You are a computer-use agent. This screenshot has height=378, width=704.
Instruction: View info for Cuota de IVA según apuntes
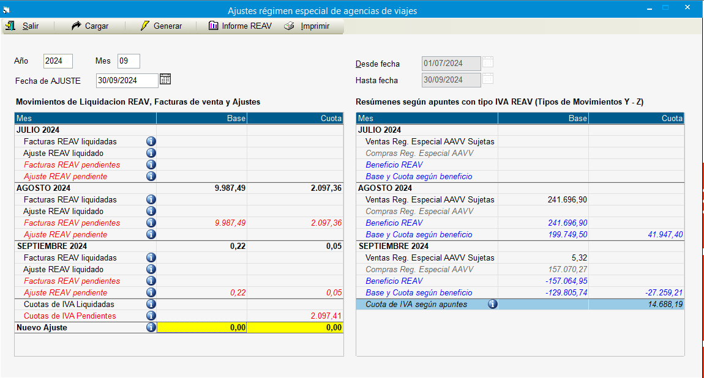tap(493, 304)
